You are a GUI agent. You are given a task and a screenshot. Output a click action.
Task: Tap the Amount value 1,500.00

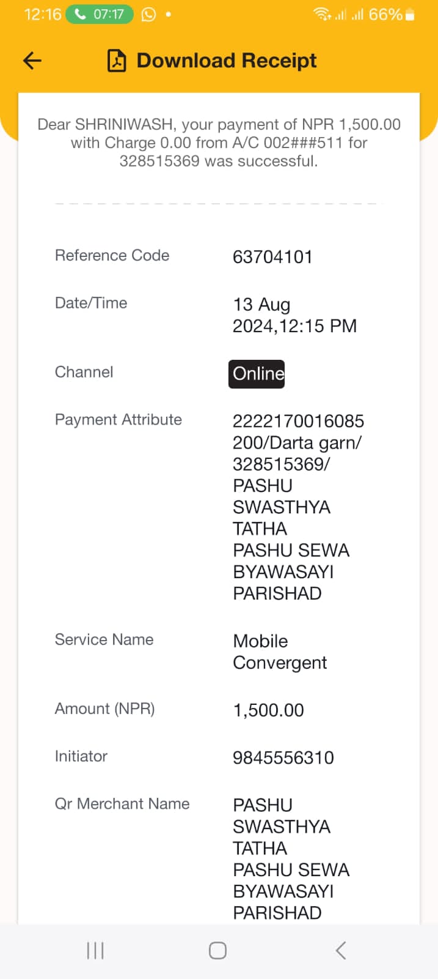click(268, 710)
